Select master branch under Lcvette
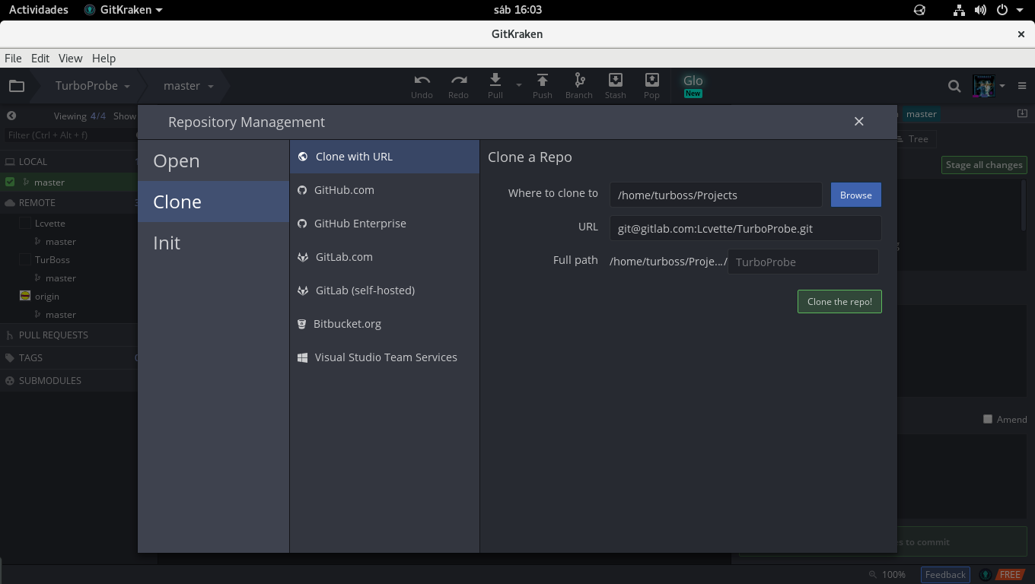This screenshot has height=584, width=1035. [x=61, y=241]
